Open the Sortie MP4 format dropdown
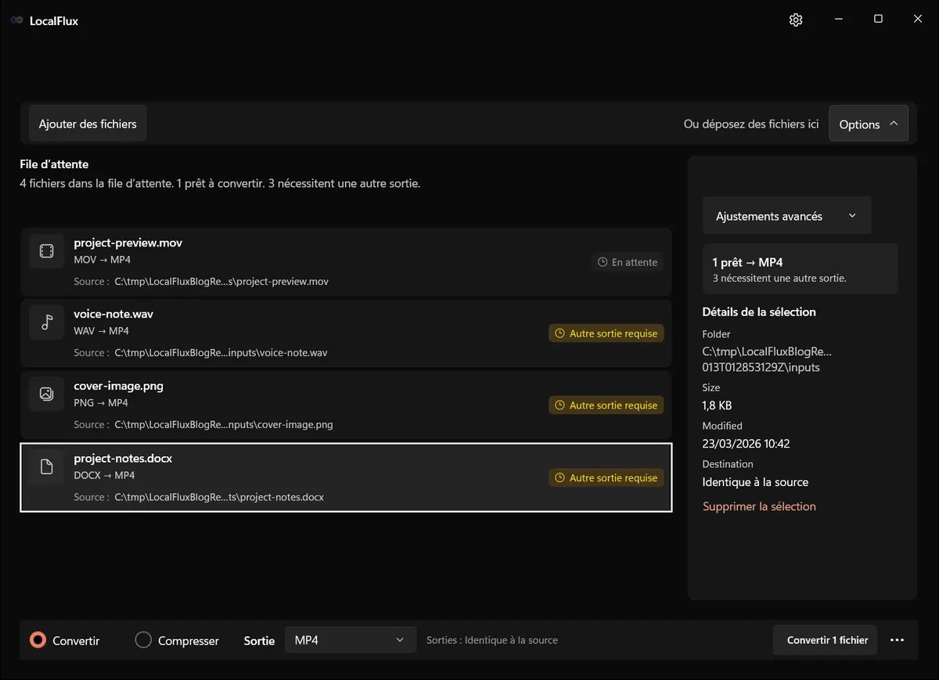The width and height of the screenshot is (939, 680). [350, 640]
